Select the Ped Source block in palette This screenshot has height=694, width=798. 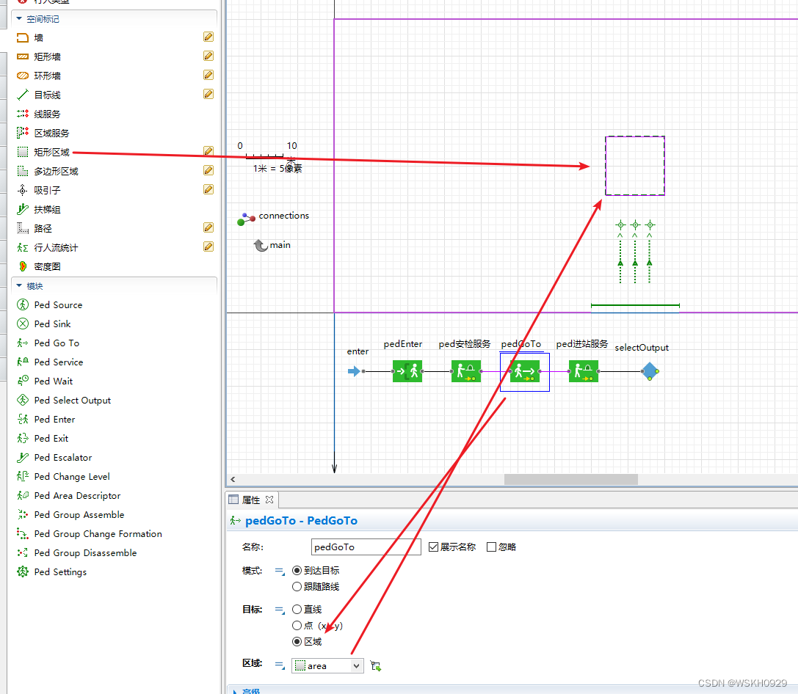tap(50, 305)
